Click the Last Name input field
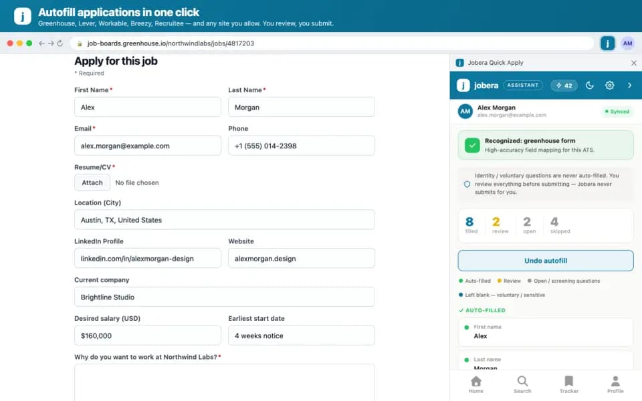Image resolution: width=642 pixels, height=401 pixels. point(302,107)
